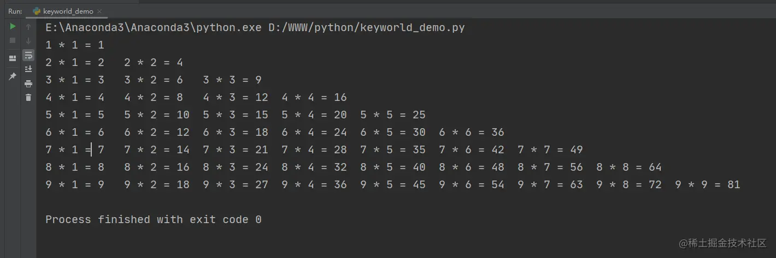Screen dimensions: 776x258
Task: Click the output text "9 * 9 = 81"
Action: [x=707, y=185]
